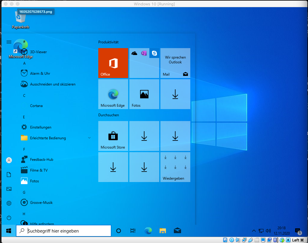This screenshot has width=308, height=243.
Task: Open Documents from the Start rail
Action: [9, 175]
